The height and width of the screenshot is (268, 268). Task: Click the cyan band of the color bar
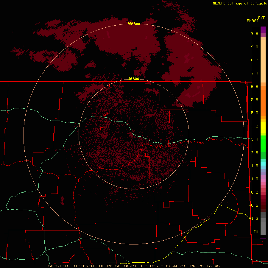point(263,164)
